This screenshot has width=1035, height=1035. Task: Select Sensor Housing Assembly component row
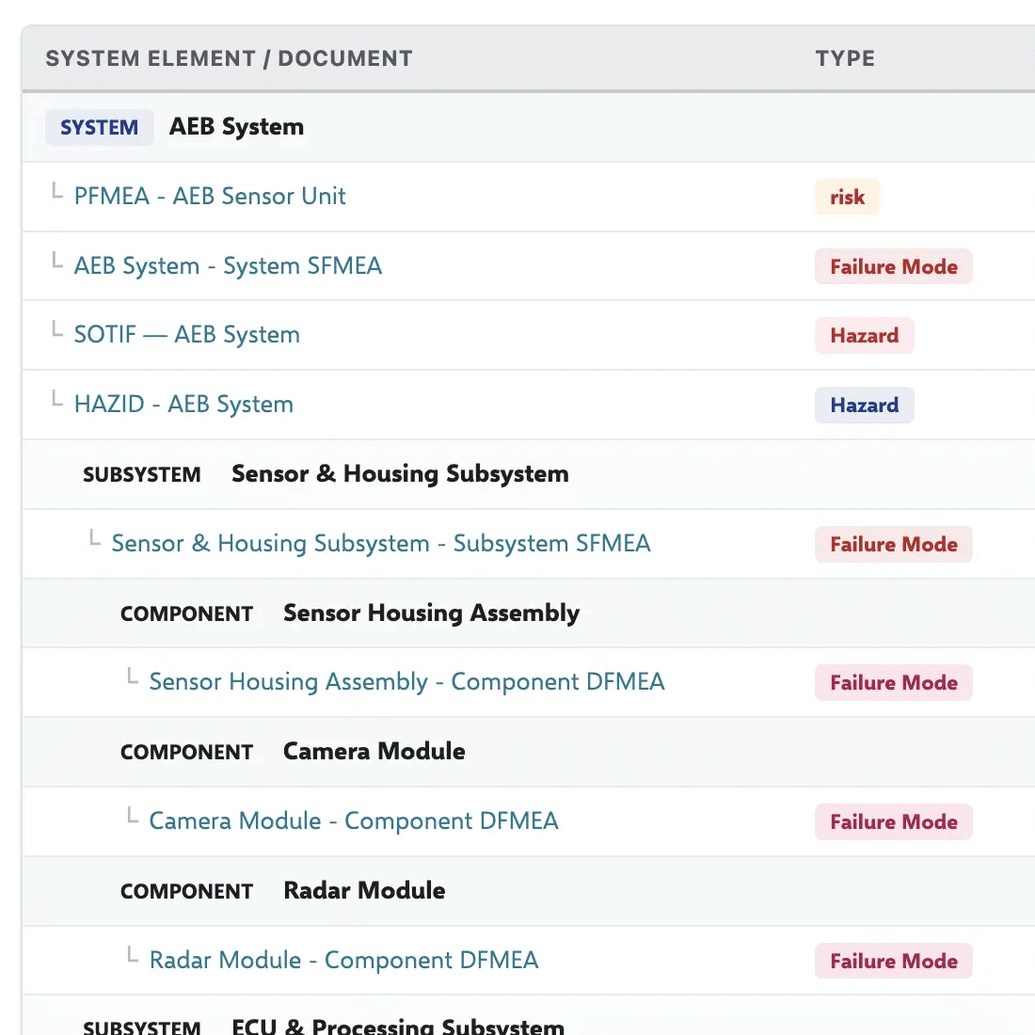click(x=528, y=613)
